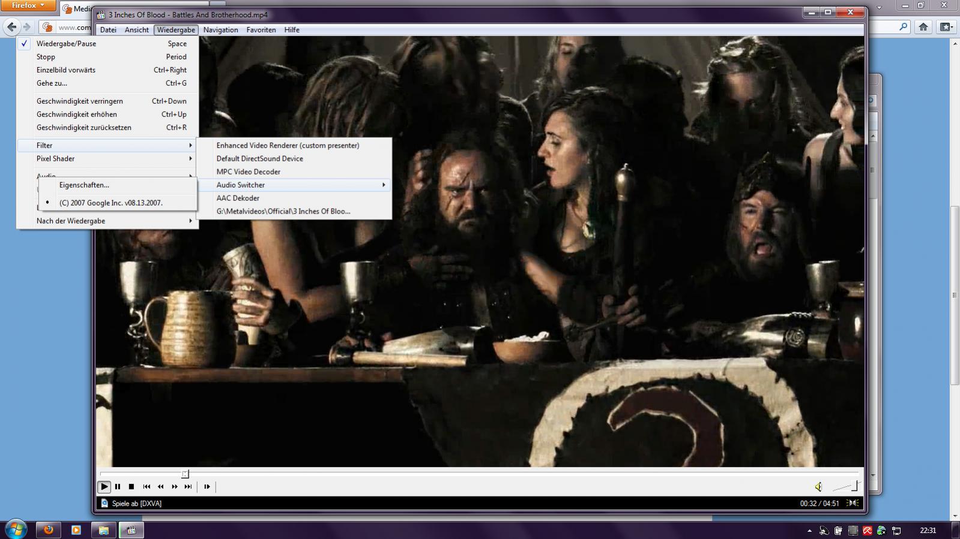The image size is (960, 539).
Task: Skip to the next track icon
Action: tap(188, 487)
